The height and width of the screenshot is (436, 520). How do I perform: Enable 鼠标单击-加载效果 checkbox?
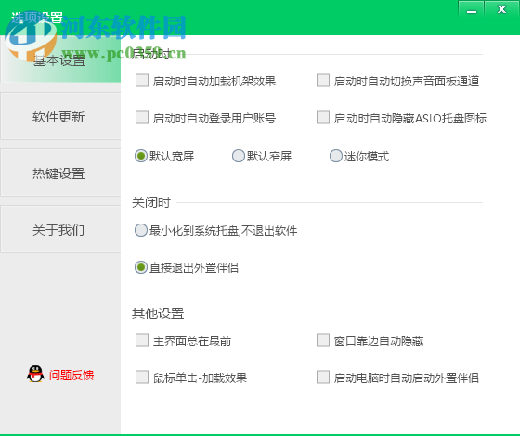pos(142,378)
